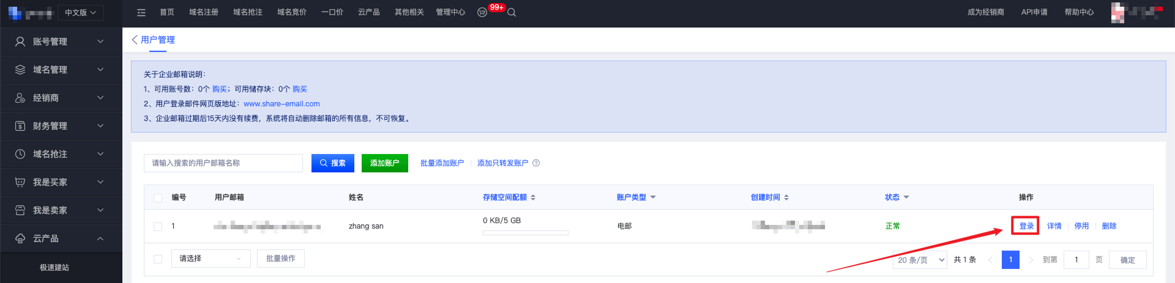Toggle the select-all checkbox in table header
This screenshot has height=283, width=1175.
[158, 198]
